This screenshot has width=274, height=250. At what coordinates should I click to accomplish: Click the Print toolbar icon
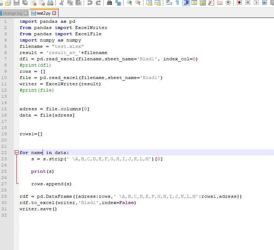point(50,3)
